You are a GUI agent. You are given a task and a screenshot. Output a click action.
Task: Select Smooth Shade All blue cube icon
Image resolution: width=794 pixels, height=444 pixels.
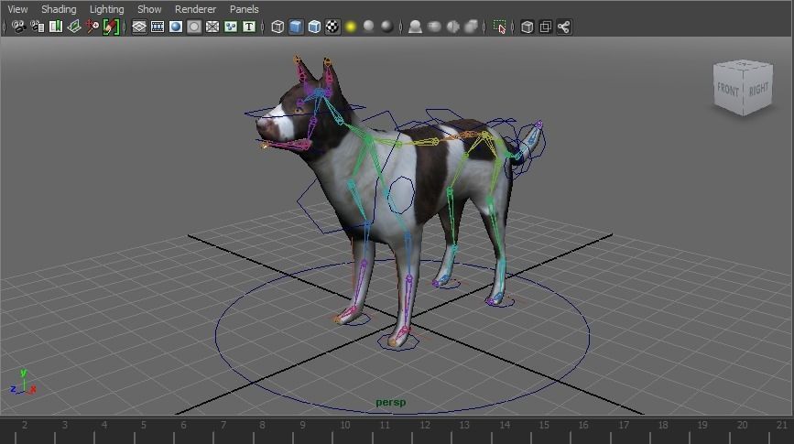[x=296, y=27]
